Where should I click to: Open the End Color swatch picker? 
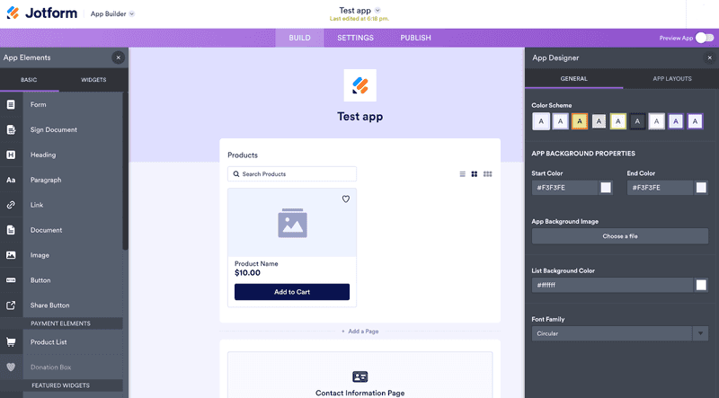[701, 188]
